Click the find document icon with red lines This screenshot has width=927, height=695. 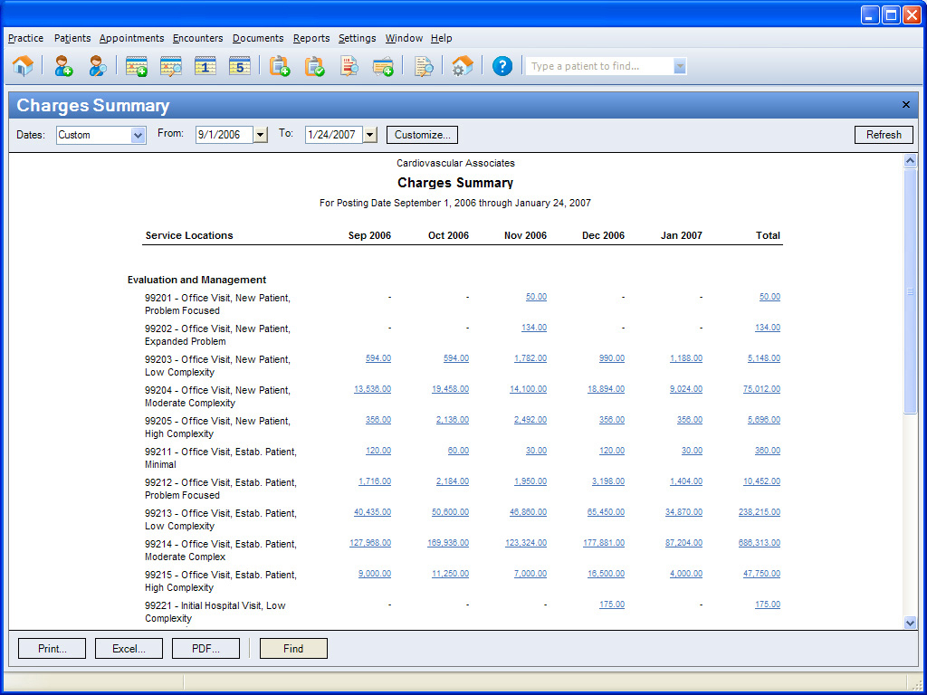349,65
